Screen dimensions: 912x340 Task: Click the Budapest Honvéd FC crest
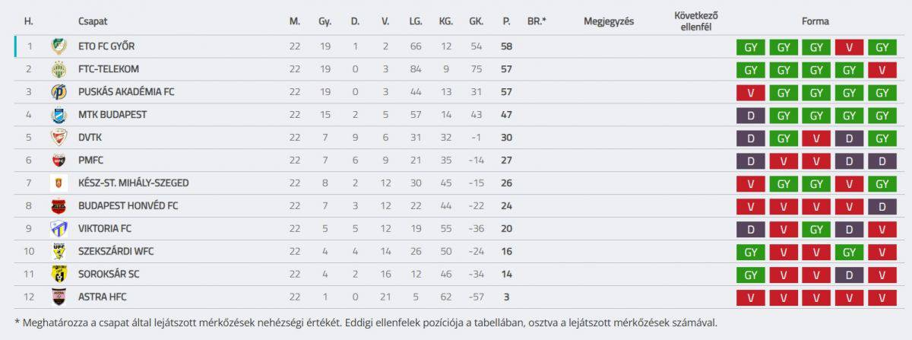point(59,206)
